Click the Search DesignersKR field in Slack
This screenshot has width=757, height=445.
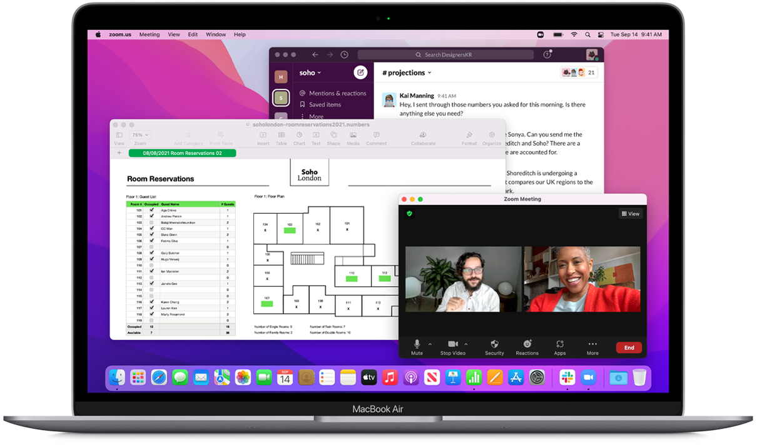[x=445, y=54]
